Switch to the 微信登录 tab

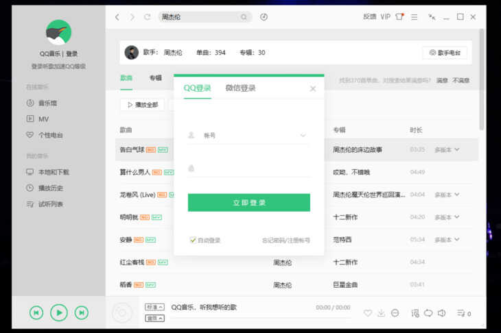(x=240, y=88)
